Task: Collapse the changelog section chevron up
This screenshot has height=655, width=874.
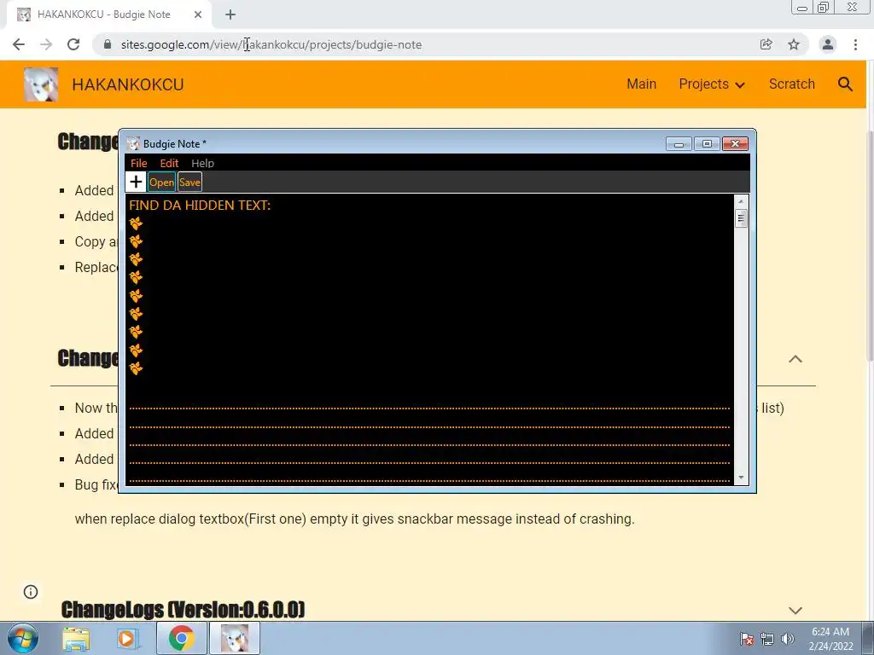Action: pos(795,359)
